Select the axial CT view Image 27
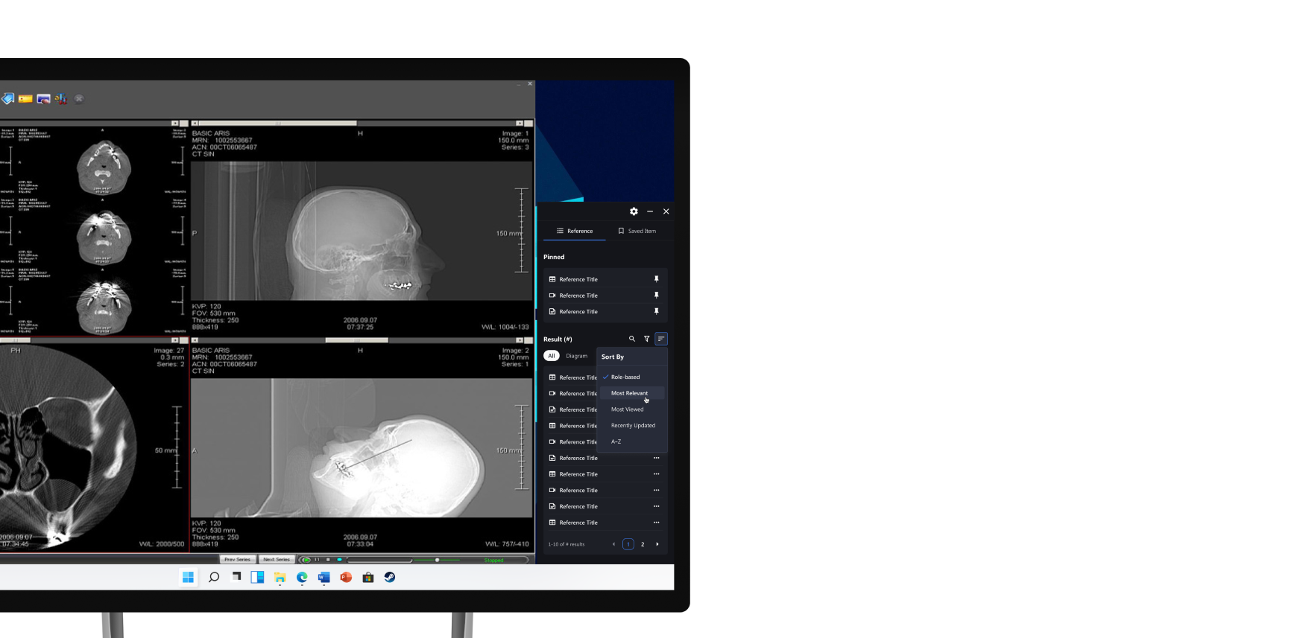The height and width of the screenshot is (638, 1303). pyautogui.click(x=93, y=447)
